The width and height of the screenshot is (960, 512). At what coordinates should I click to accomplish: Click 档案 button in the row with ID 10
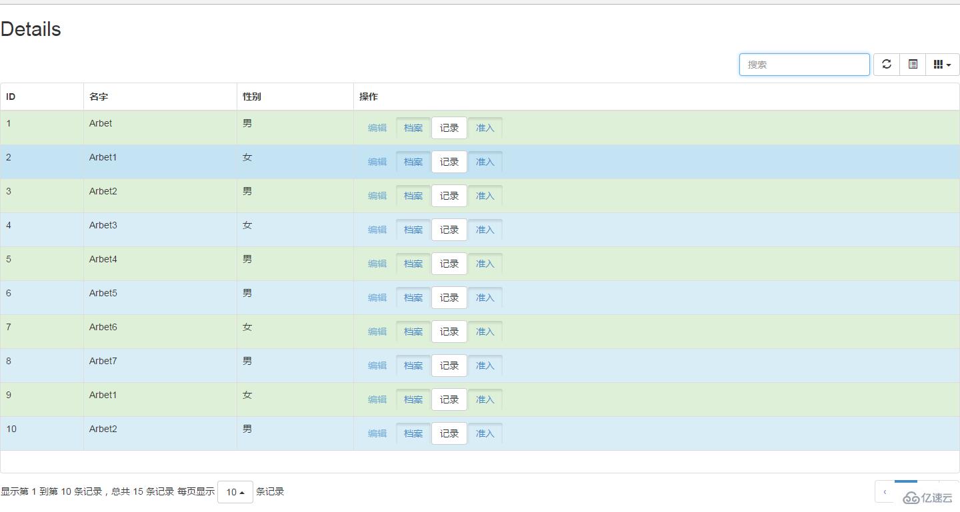[413, 433]
